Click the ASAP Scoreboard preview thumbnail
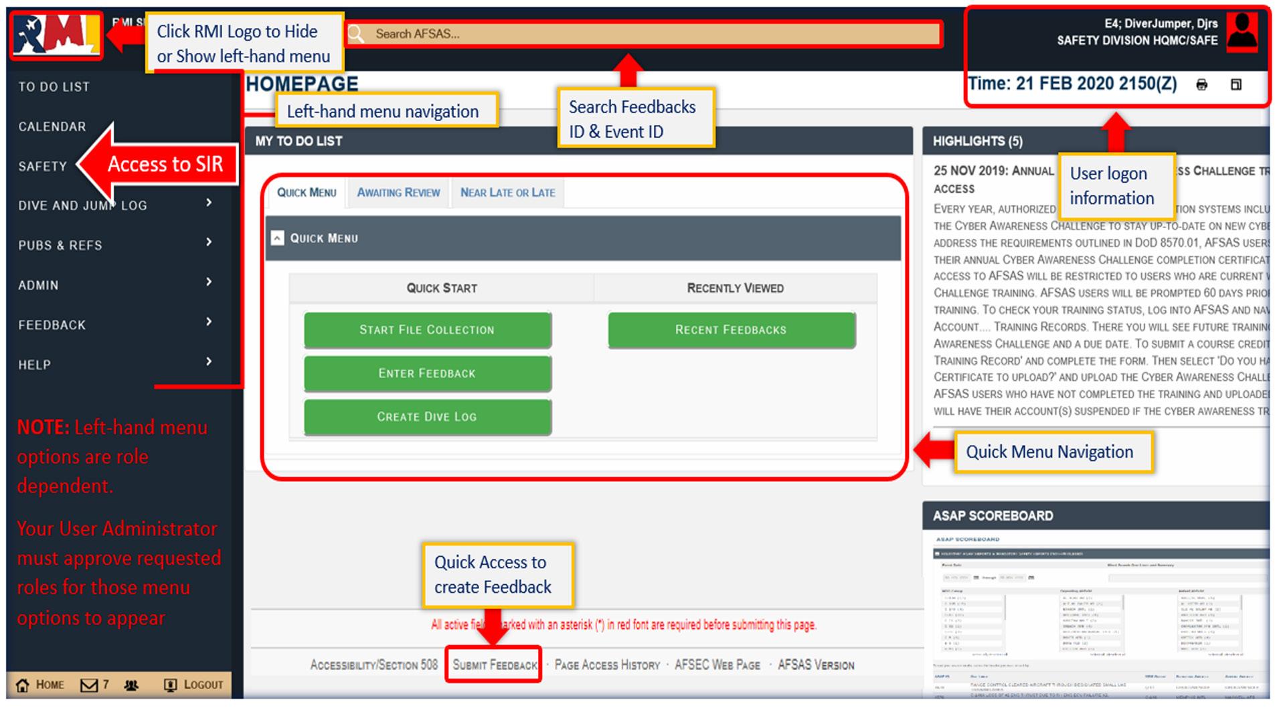Image resolution: width=1279 pixels, height=710 pixels. [1098, 614]
